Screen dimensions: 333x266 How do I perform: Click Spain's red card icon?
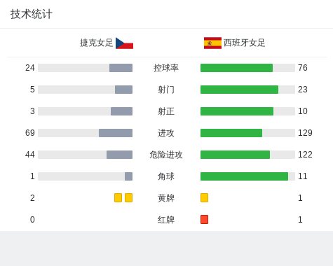204,220
